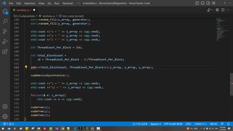Open the Go menu
The image size is (233, 131).
click(50, 3)
